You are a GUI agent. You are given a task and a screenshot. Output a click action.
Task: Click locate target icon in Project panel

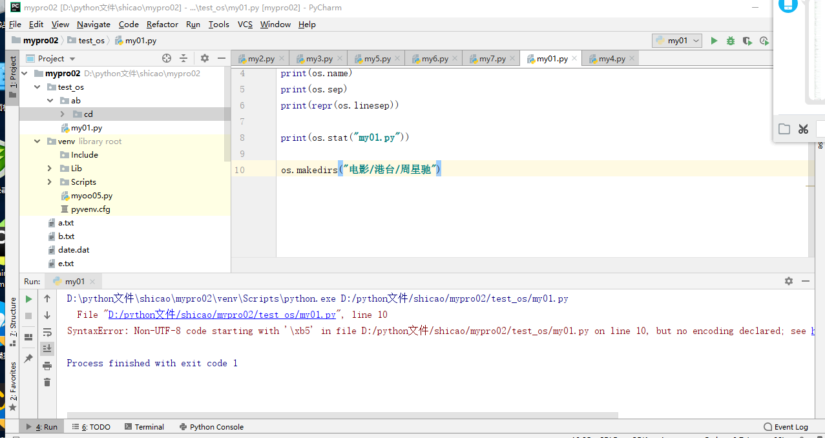click(x=167, y=58)
